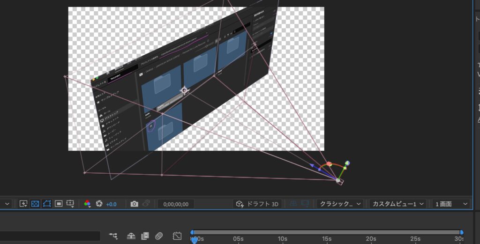This screenshot has width=480, height=244.
Task: Open the RGB channel display menu
Action: (87, 204)
